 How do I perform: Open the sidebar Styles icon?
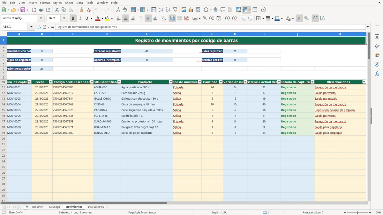377,46
